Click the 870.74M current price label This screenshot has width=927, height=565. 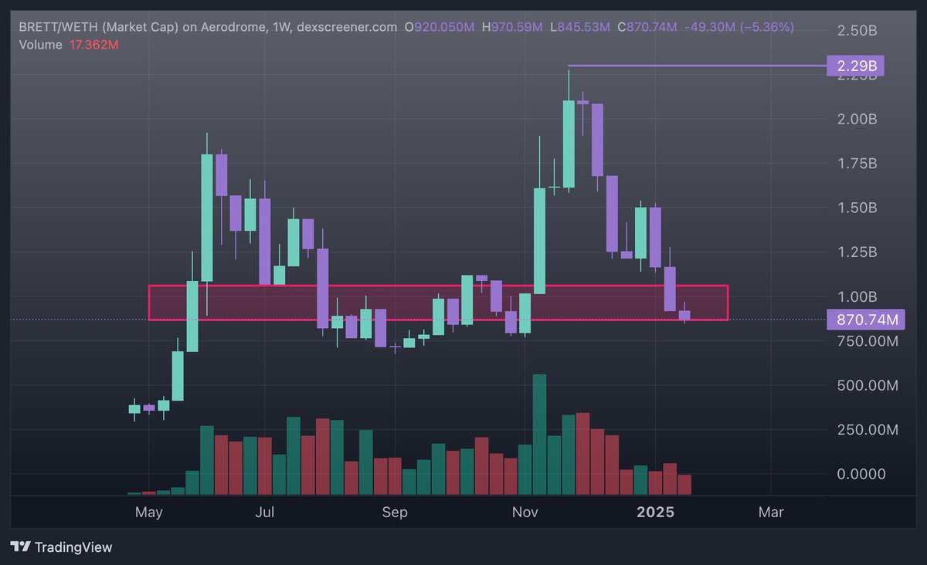(x=864, y=320)
